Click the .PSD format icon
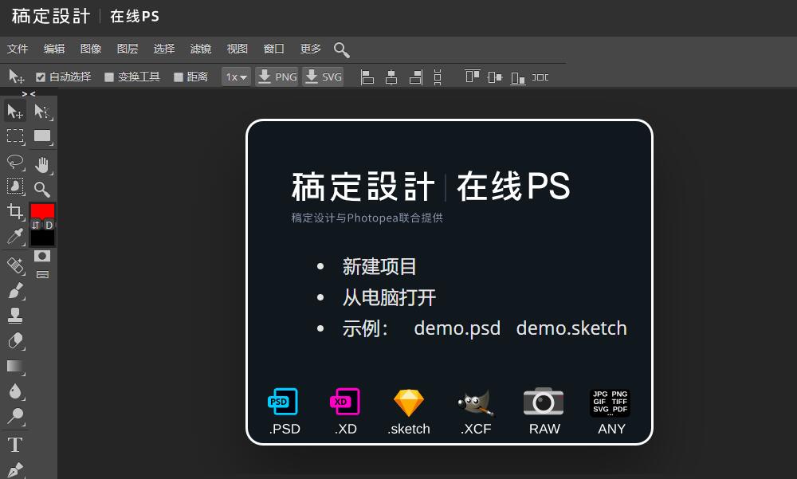 pyautogui.click(x=283, y=402)
